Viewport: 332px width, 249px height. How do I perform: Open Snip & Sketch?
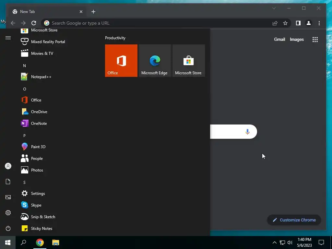coord(38,217)
